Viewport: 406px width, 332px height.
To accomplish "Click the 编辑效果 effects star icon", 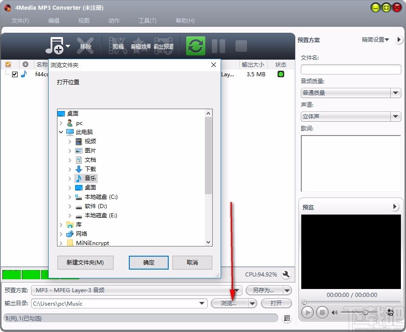I will point(140,46).
